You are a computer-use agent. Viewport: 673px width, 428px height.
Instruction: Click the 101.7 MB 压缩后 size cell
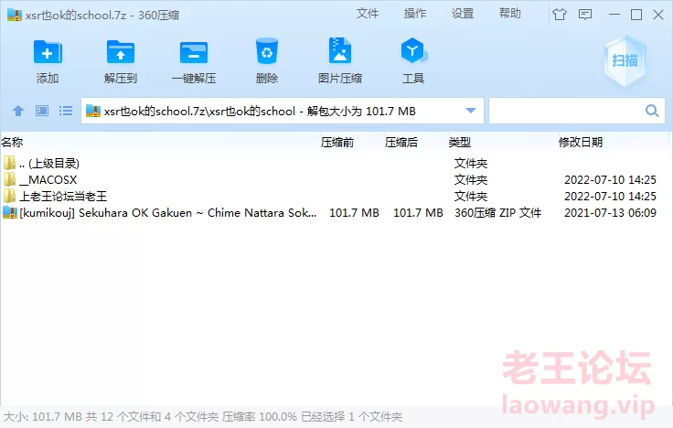click(418, 213)
